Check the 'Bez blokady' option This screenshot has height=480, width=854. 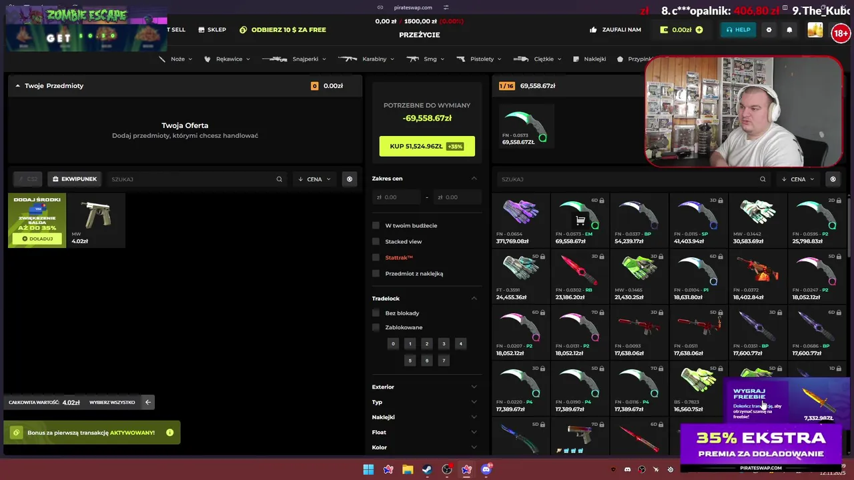(x=376, y=313)
